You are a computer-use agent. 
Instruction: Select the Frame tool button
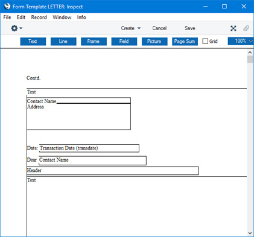[94, 42]
